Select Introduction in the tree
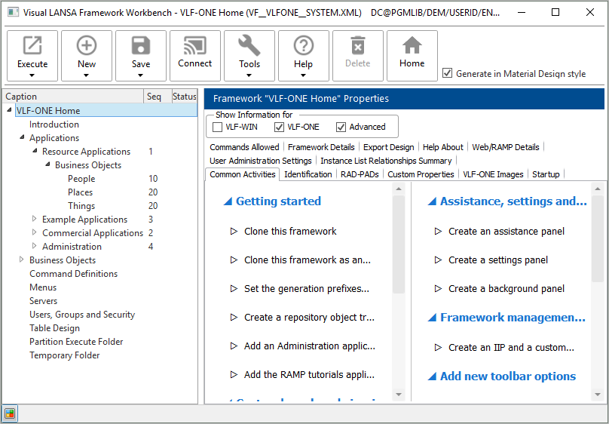This screenshot has width=609, height=424. [x=54, y=124]
